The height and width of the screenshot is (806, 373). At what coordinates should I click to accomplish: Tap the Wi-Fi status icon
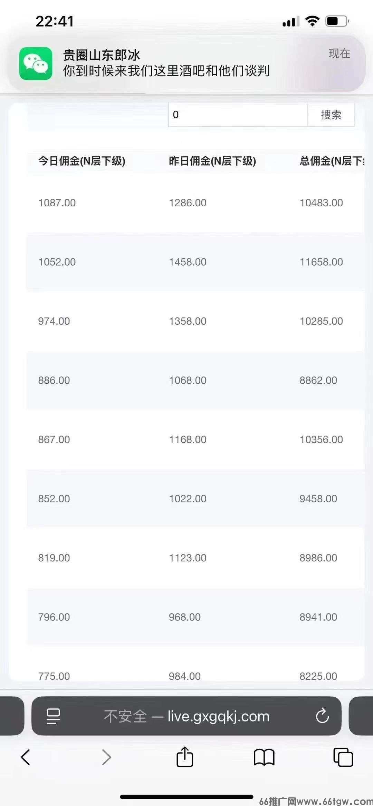pos(312,21)
